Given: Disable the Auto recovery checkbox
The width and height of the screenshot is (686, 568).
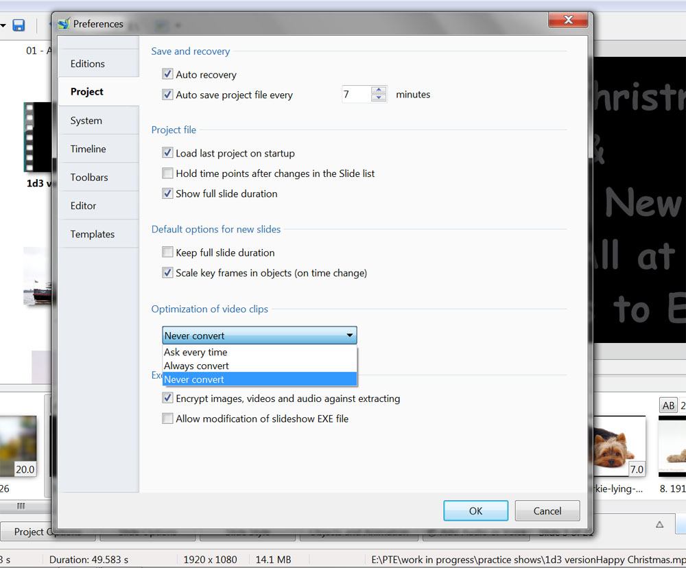Looking at the screenshot, I should tap(167, 74).
